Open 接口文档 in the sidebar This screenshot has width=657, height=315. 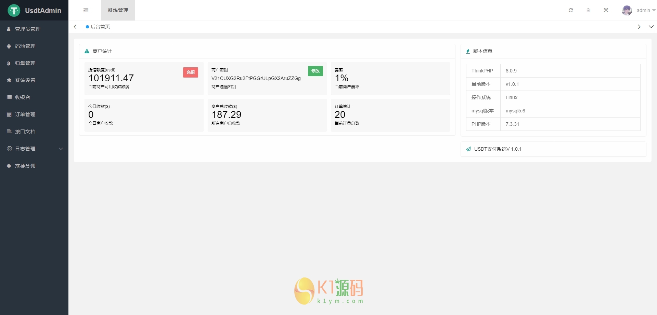click(x=34, y=132)
